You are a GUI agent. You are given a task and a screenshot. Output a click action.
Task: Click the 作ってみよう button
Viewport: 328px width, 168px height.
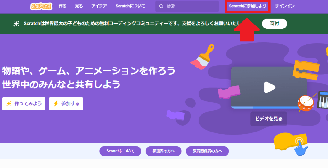[24, 104]
